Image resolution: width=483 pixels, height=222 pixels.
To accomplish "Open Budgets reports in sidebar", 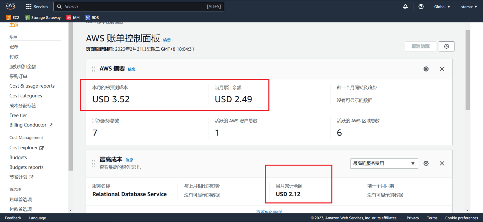I will pyautogui.click(x=26, y=167).
